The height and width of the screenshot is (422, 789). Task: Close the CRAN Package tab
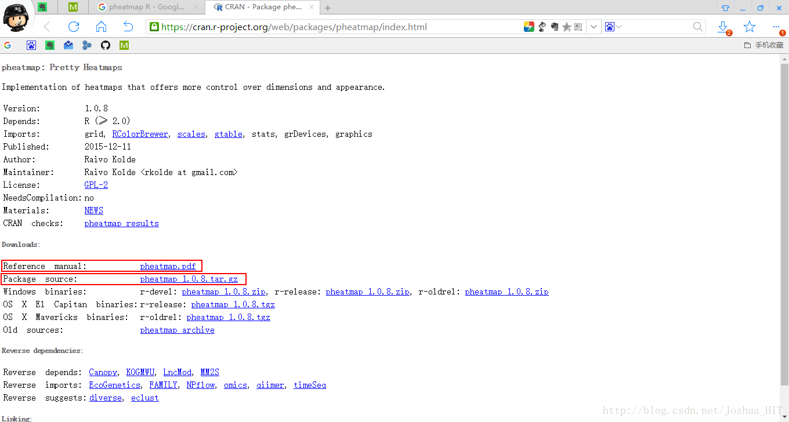312,8
